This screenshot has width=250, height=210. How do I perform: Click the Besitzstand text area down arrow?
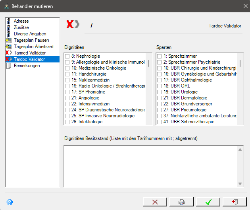pos(240,184)
